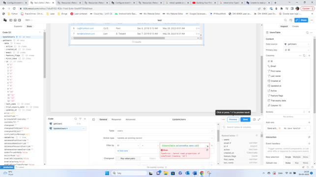Add a new query with plus icon
Screen dimensions: 316x177
85,119
